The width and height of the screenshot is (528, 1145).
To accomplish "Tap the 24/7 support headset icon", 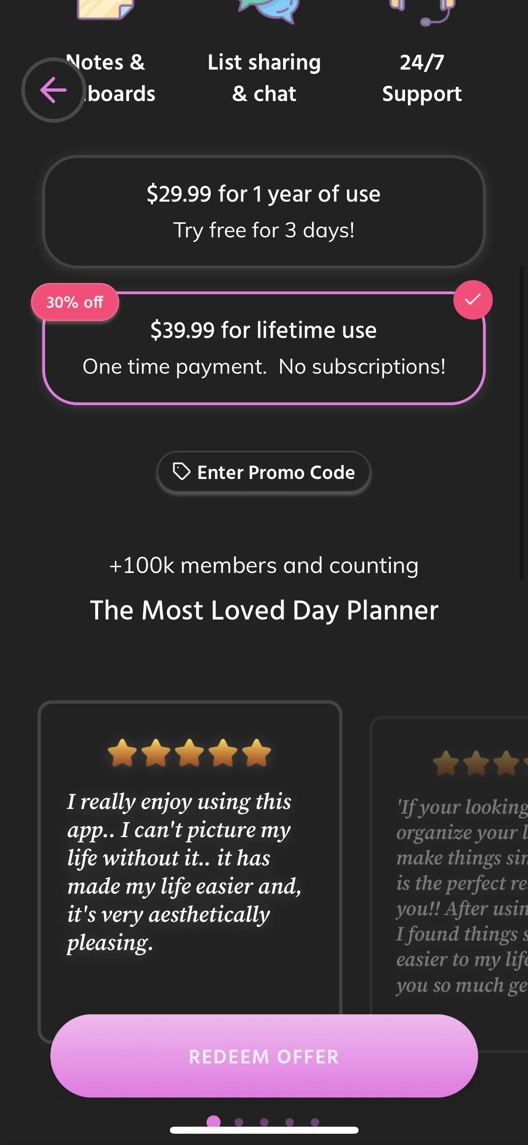I will [x=422, y=10].
